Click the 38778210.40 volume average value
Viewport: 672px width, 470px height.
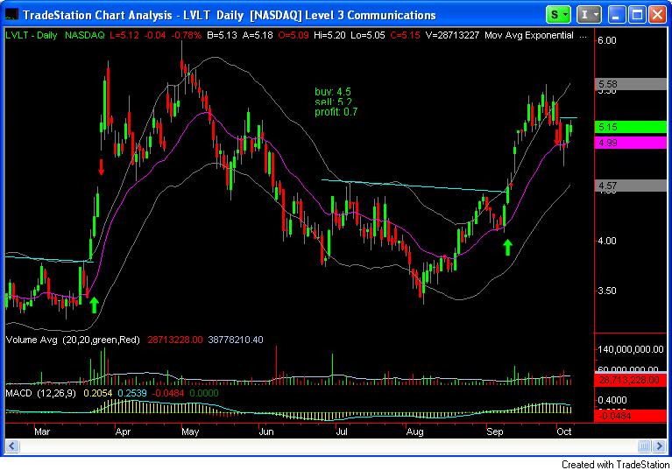236,340
